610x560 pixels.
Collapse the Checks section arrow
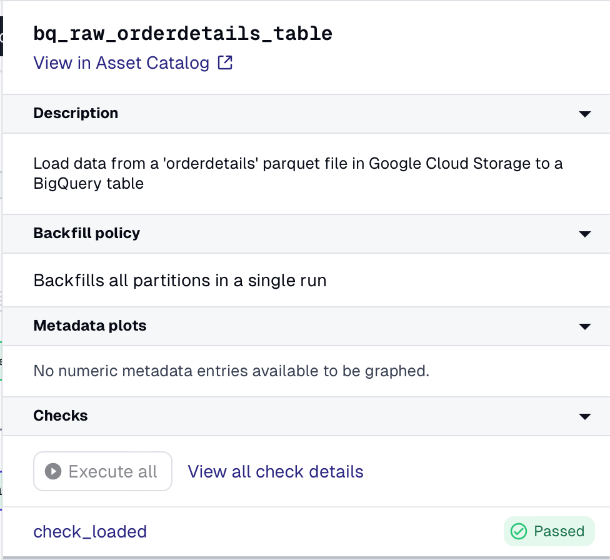[585, 416]
